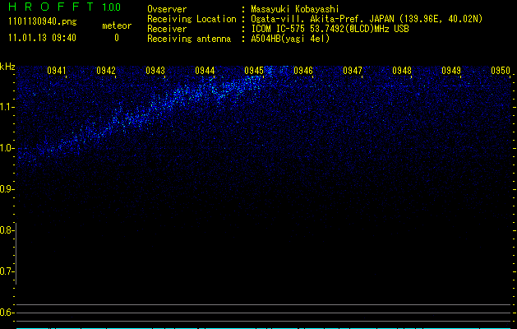The image size is (517, 329).
Task: Click the 1.0 kHz axis label
Action: (7, 148)
